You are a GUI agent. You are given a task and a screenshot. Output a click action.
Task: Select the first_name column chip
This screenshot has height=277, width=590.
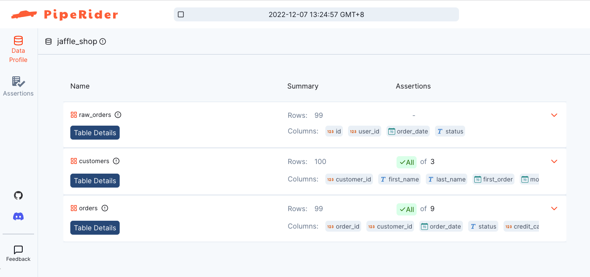tap(399, 179)
